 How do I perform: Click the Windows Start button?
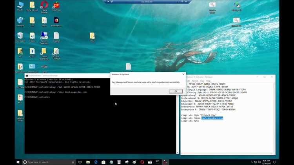[18, 162]
